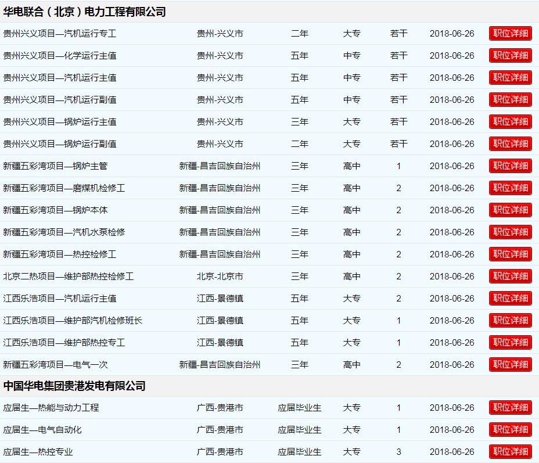This screenshot has width=539, height=463.
Task: Open 职位详细 for 新疆五彩湾项目—磨煤机检修工
Action: [511, 188]
